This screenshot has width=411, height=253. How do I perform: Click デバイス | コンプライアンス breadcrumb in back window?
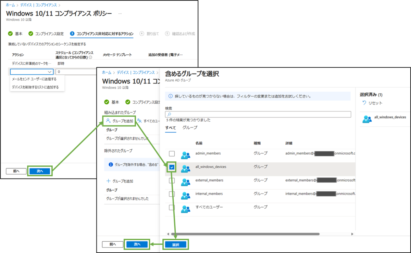coord(39,5)
